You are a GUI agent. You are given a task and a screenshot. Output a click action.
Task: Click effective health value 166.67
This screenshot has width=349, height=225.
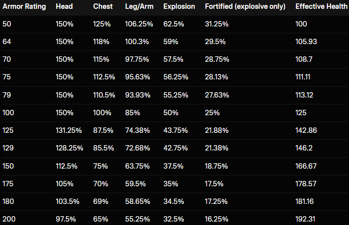(x=307, y=165)
